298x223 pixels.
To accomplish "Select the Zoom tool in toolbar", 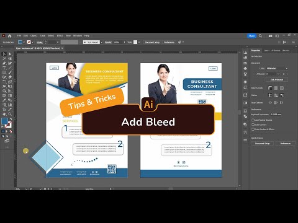I will coord(10,114).
